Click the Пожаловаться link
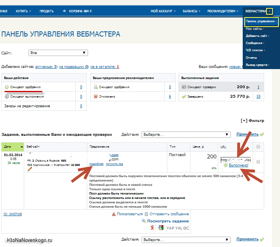The image size is (280, 247). [130, 214]
